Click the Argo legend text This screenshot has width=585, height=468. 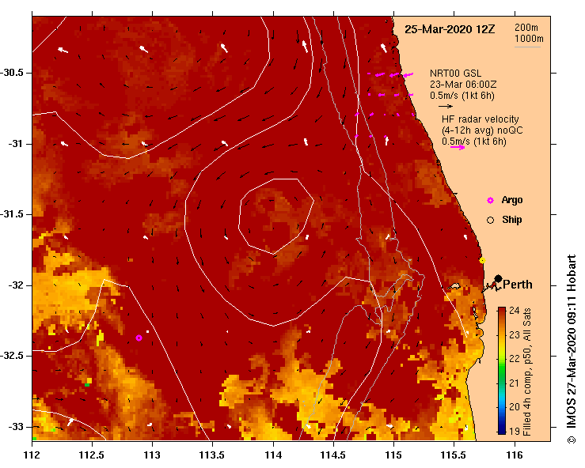[512, 200]
